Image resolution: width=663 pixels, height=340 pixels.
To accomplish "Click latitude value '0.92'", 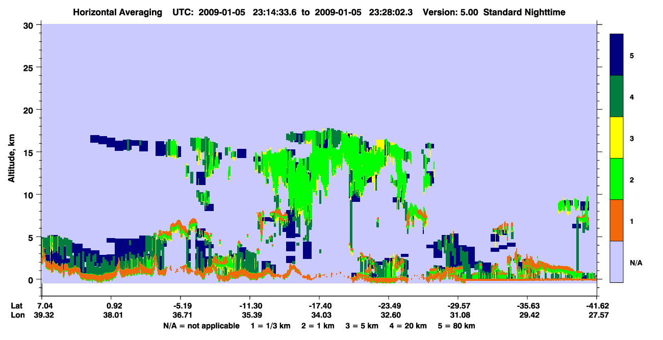I will click(x=114, y=306).
